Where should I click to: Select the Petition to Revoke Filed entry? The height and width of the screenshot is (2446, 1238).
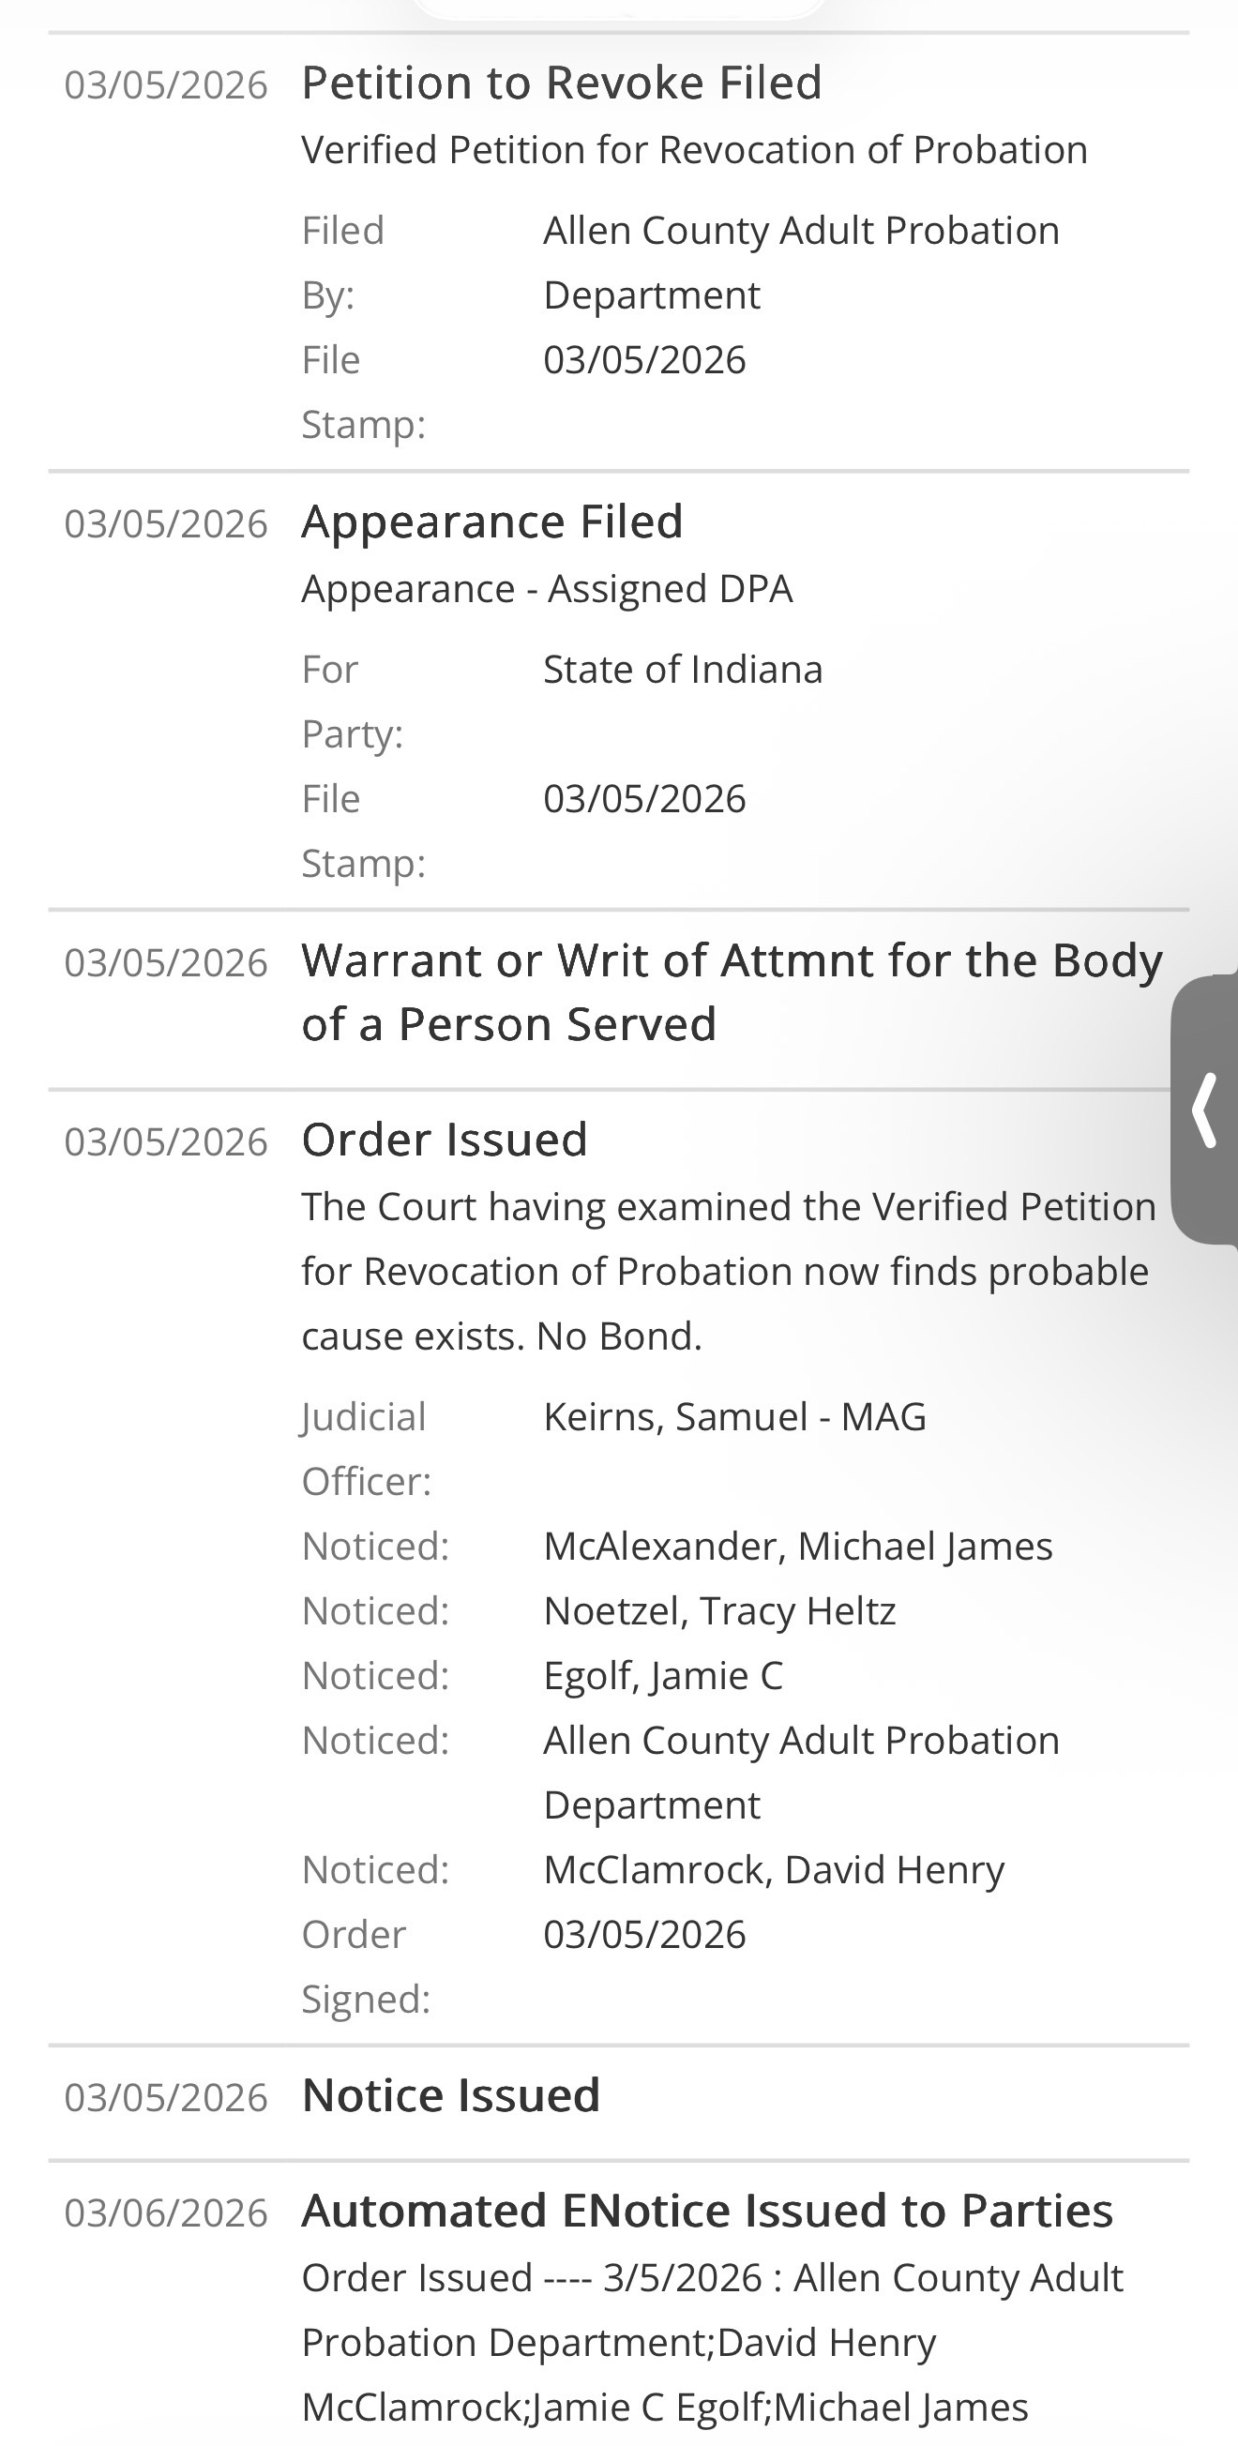coord(561,83)
